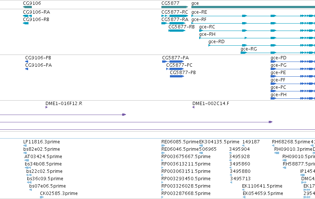This screenshot has width=315, height=199.
Task: Select transcript CG9106-RB label
Action: pos(36,20)
